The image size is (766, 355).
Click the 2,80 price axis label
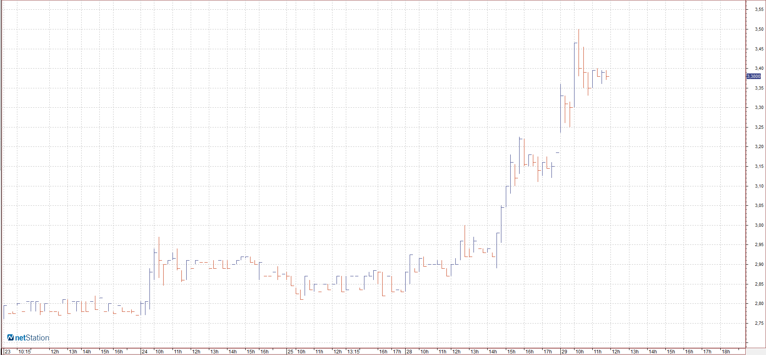point(759,303)
